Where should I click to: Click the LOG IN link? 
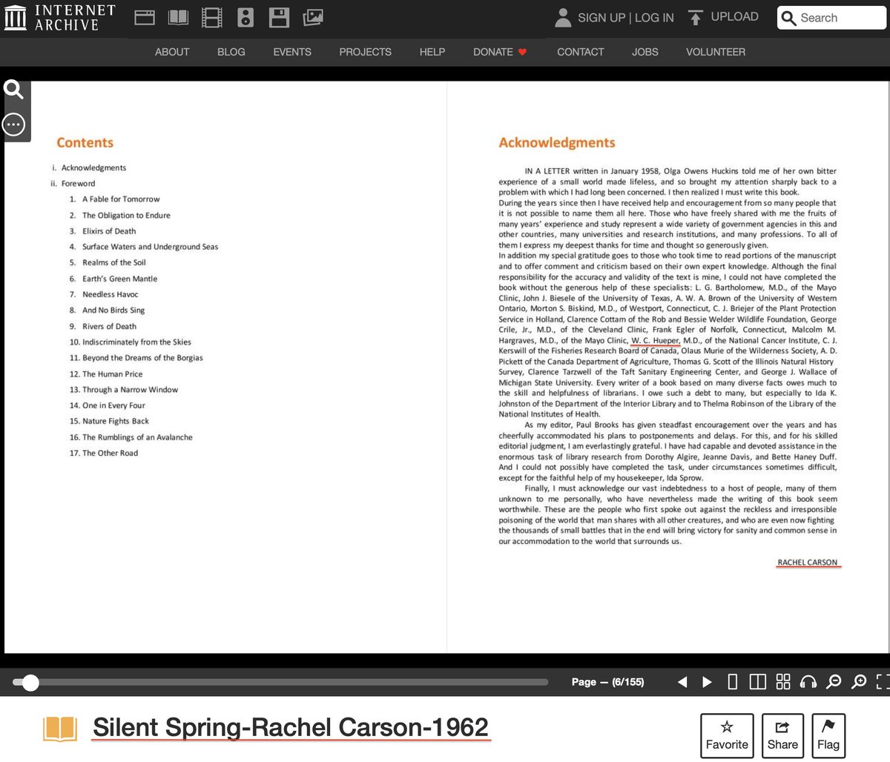654,18
